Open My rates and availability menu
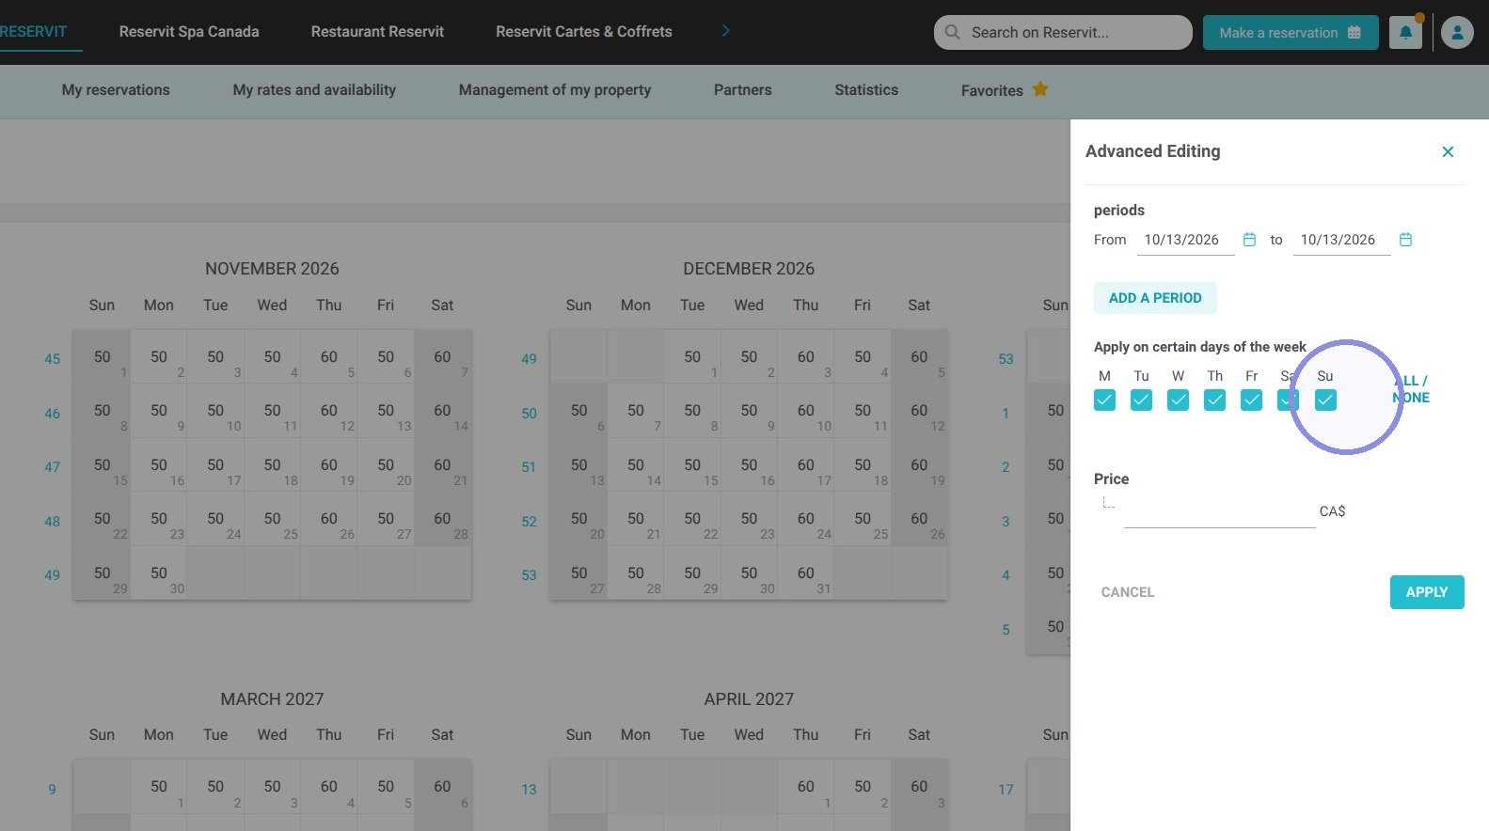This screenshot has width=1489, height=831. tap(314, 90)
